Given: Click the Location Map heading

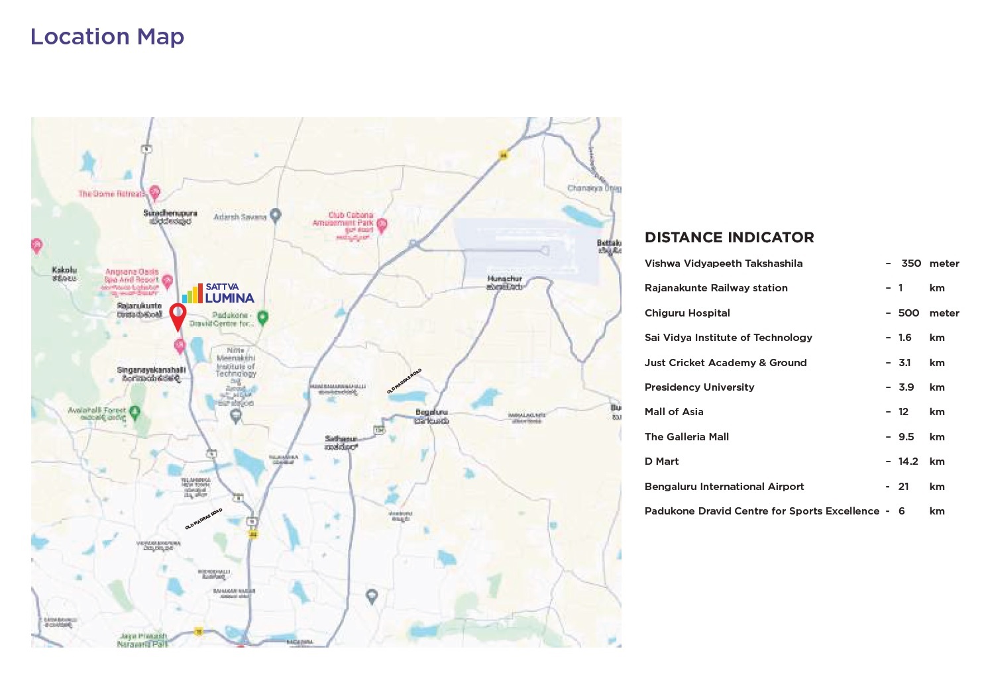Looking at the screenshot, I should (x=107, y=36).
